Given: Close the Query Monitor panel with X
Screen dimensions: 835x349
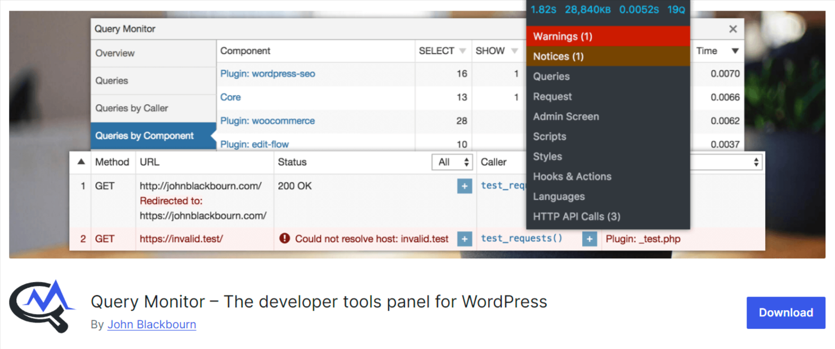Looking at the screenshot, I should pos(733,29).
